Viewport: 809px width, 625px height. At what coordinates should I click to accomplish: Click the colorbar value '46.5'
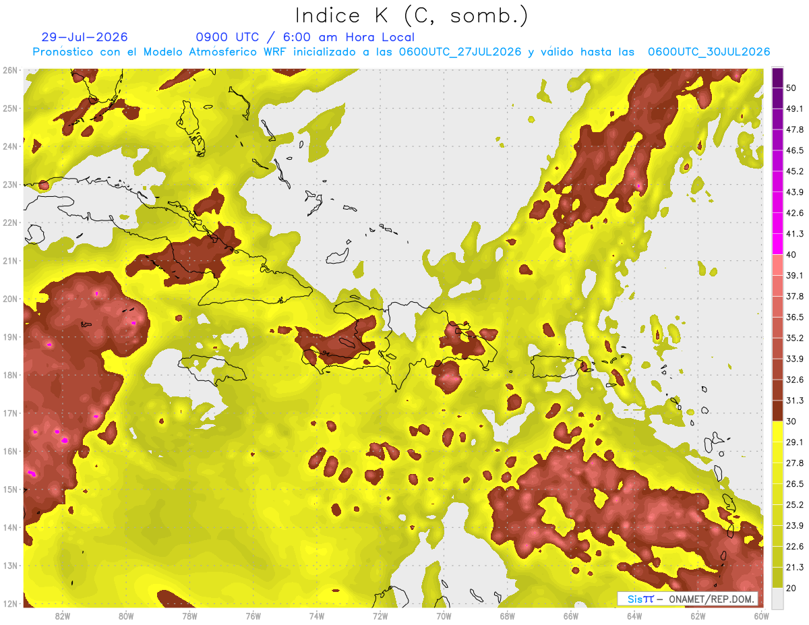[x=794, y=150]
